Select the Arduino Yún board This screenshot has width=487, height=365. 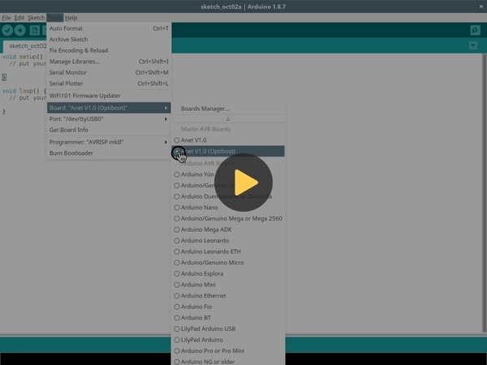pos(228,174)
